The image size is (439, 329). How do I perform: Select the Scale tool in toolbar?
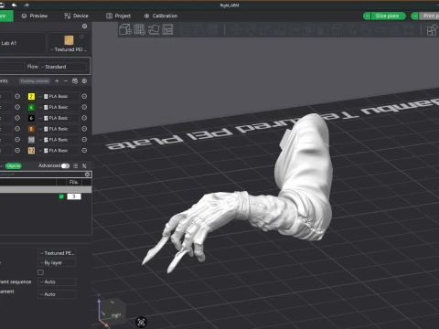coord(264,29)
